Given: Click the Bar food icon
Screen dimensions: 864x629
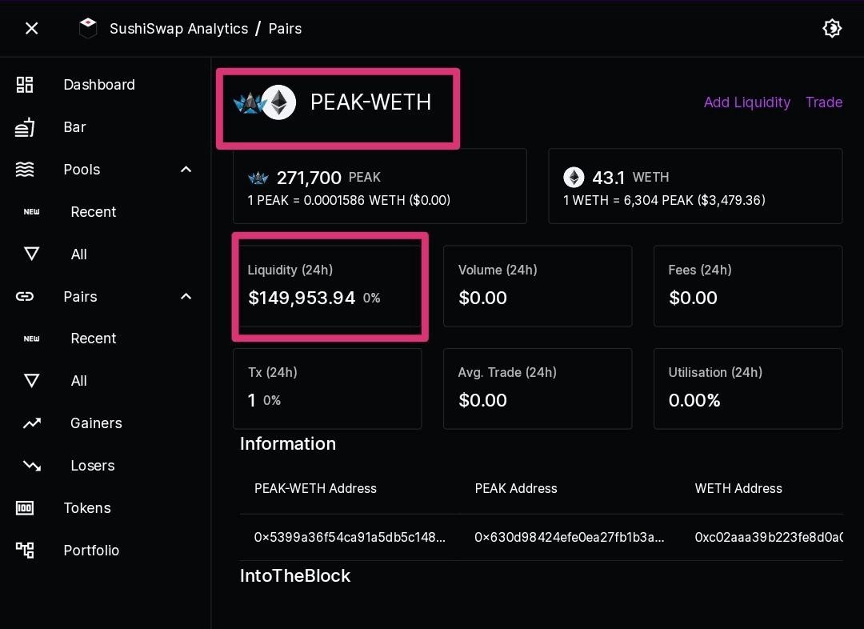Looking at the screenshot, I should 25,126.
